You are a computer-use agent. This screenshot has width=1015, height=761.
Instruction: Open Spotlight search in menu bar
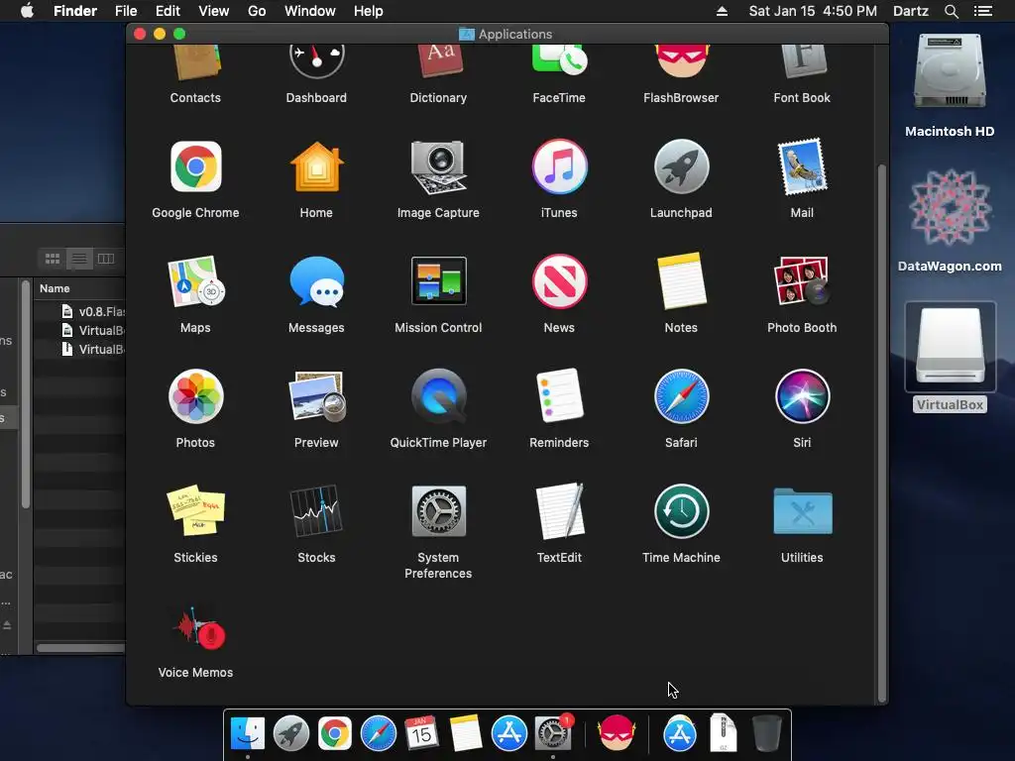[951, 11]
